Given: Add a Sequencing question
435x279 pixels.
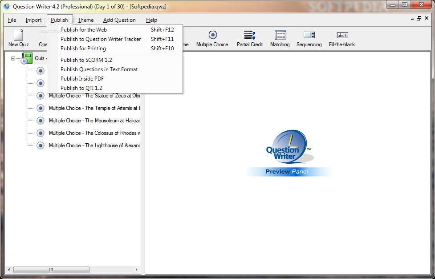Looking at the screenshot, I should coord(309,38).
